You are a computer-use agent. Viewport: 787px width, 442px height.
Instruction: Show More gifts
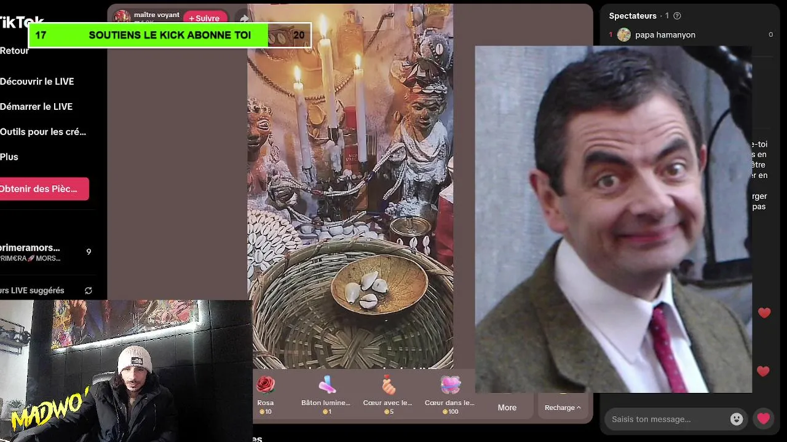click(507, 408)
